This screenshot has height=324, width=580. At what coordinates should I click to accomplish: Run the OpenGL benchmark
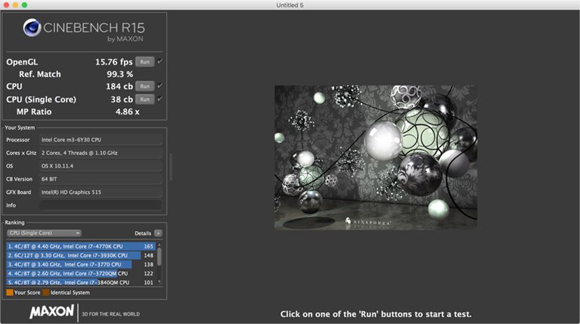pos(144,62)
